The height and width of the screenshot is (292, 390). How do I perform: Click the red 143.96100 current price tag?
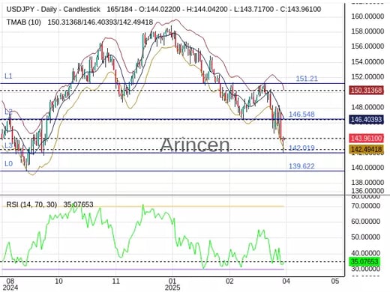(x=367, y=138)
